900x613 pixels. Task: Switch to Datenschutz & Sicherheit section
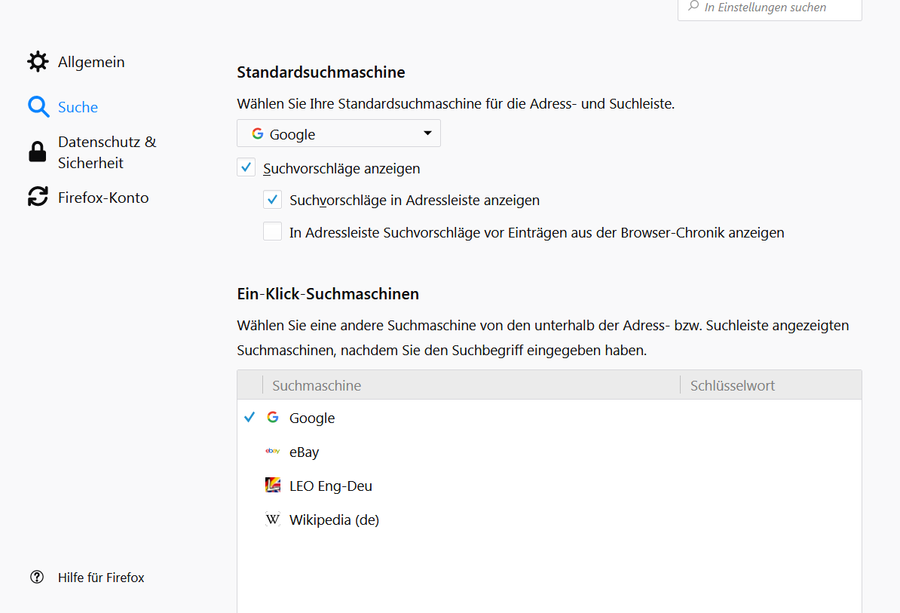(106, 152)
